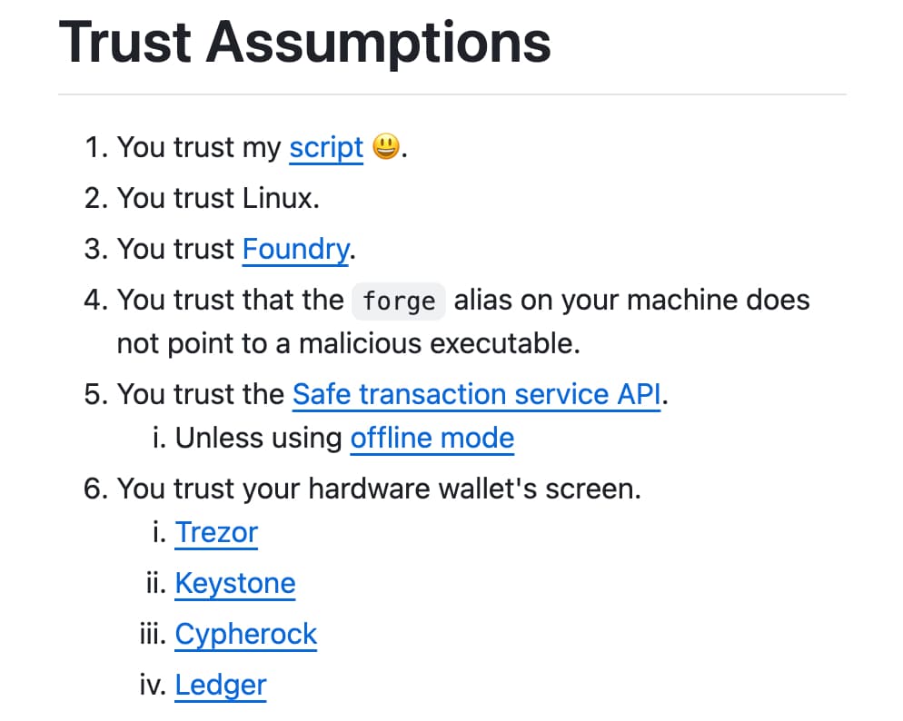The image size is (903, 721).
Task: Click the "You trust the" text before Safe link
Action: (x=201, y=394)
